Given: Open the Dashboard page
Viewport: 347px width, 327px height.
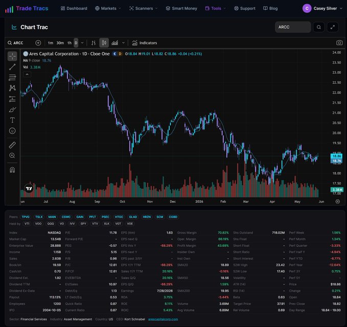Looking at the screenshot, I should [x=74, y=8].
